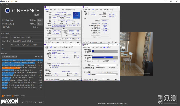Image resolution: width=180 pixels, height=106 pixels.
Task: Click 确定 button in CPU-Z benchmark window
Action: (116, 79)
